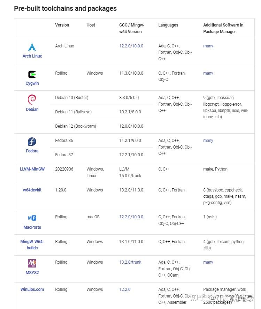Open the Arch Linux text link

(32, 56)
